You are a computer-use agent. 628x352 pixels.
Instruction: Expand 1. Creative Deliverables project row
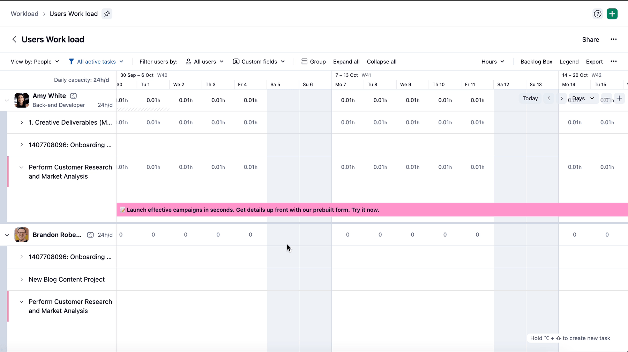(x=22, y=123)
